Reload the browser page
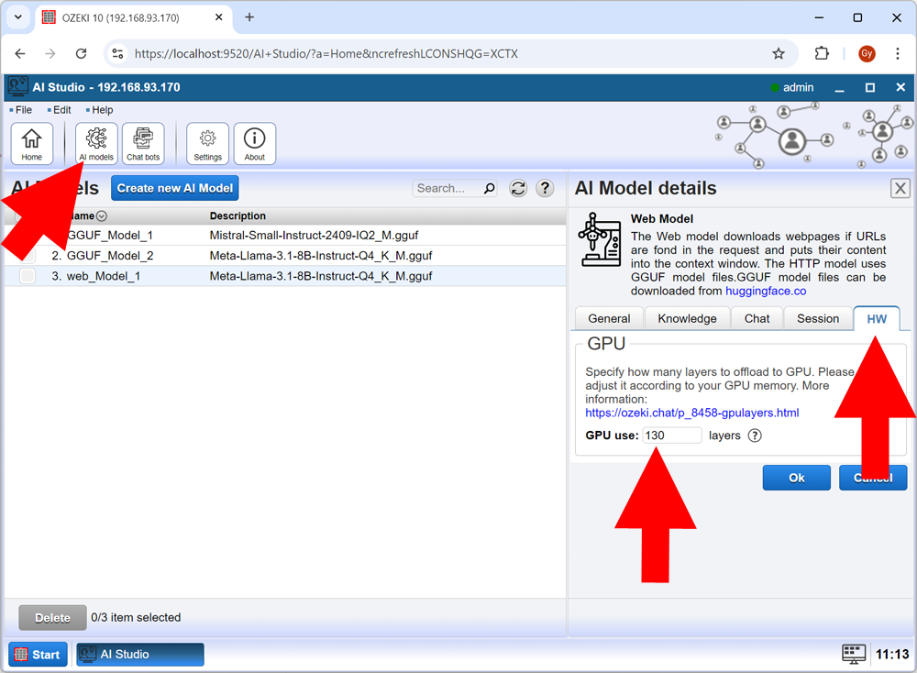The image size is (917, 673). coord(82,54)
